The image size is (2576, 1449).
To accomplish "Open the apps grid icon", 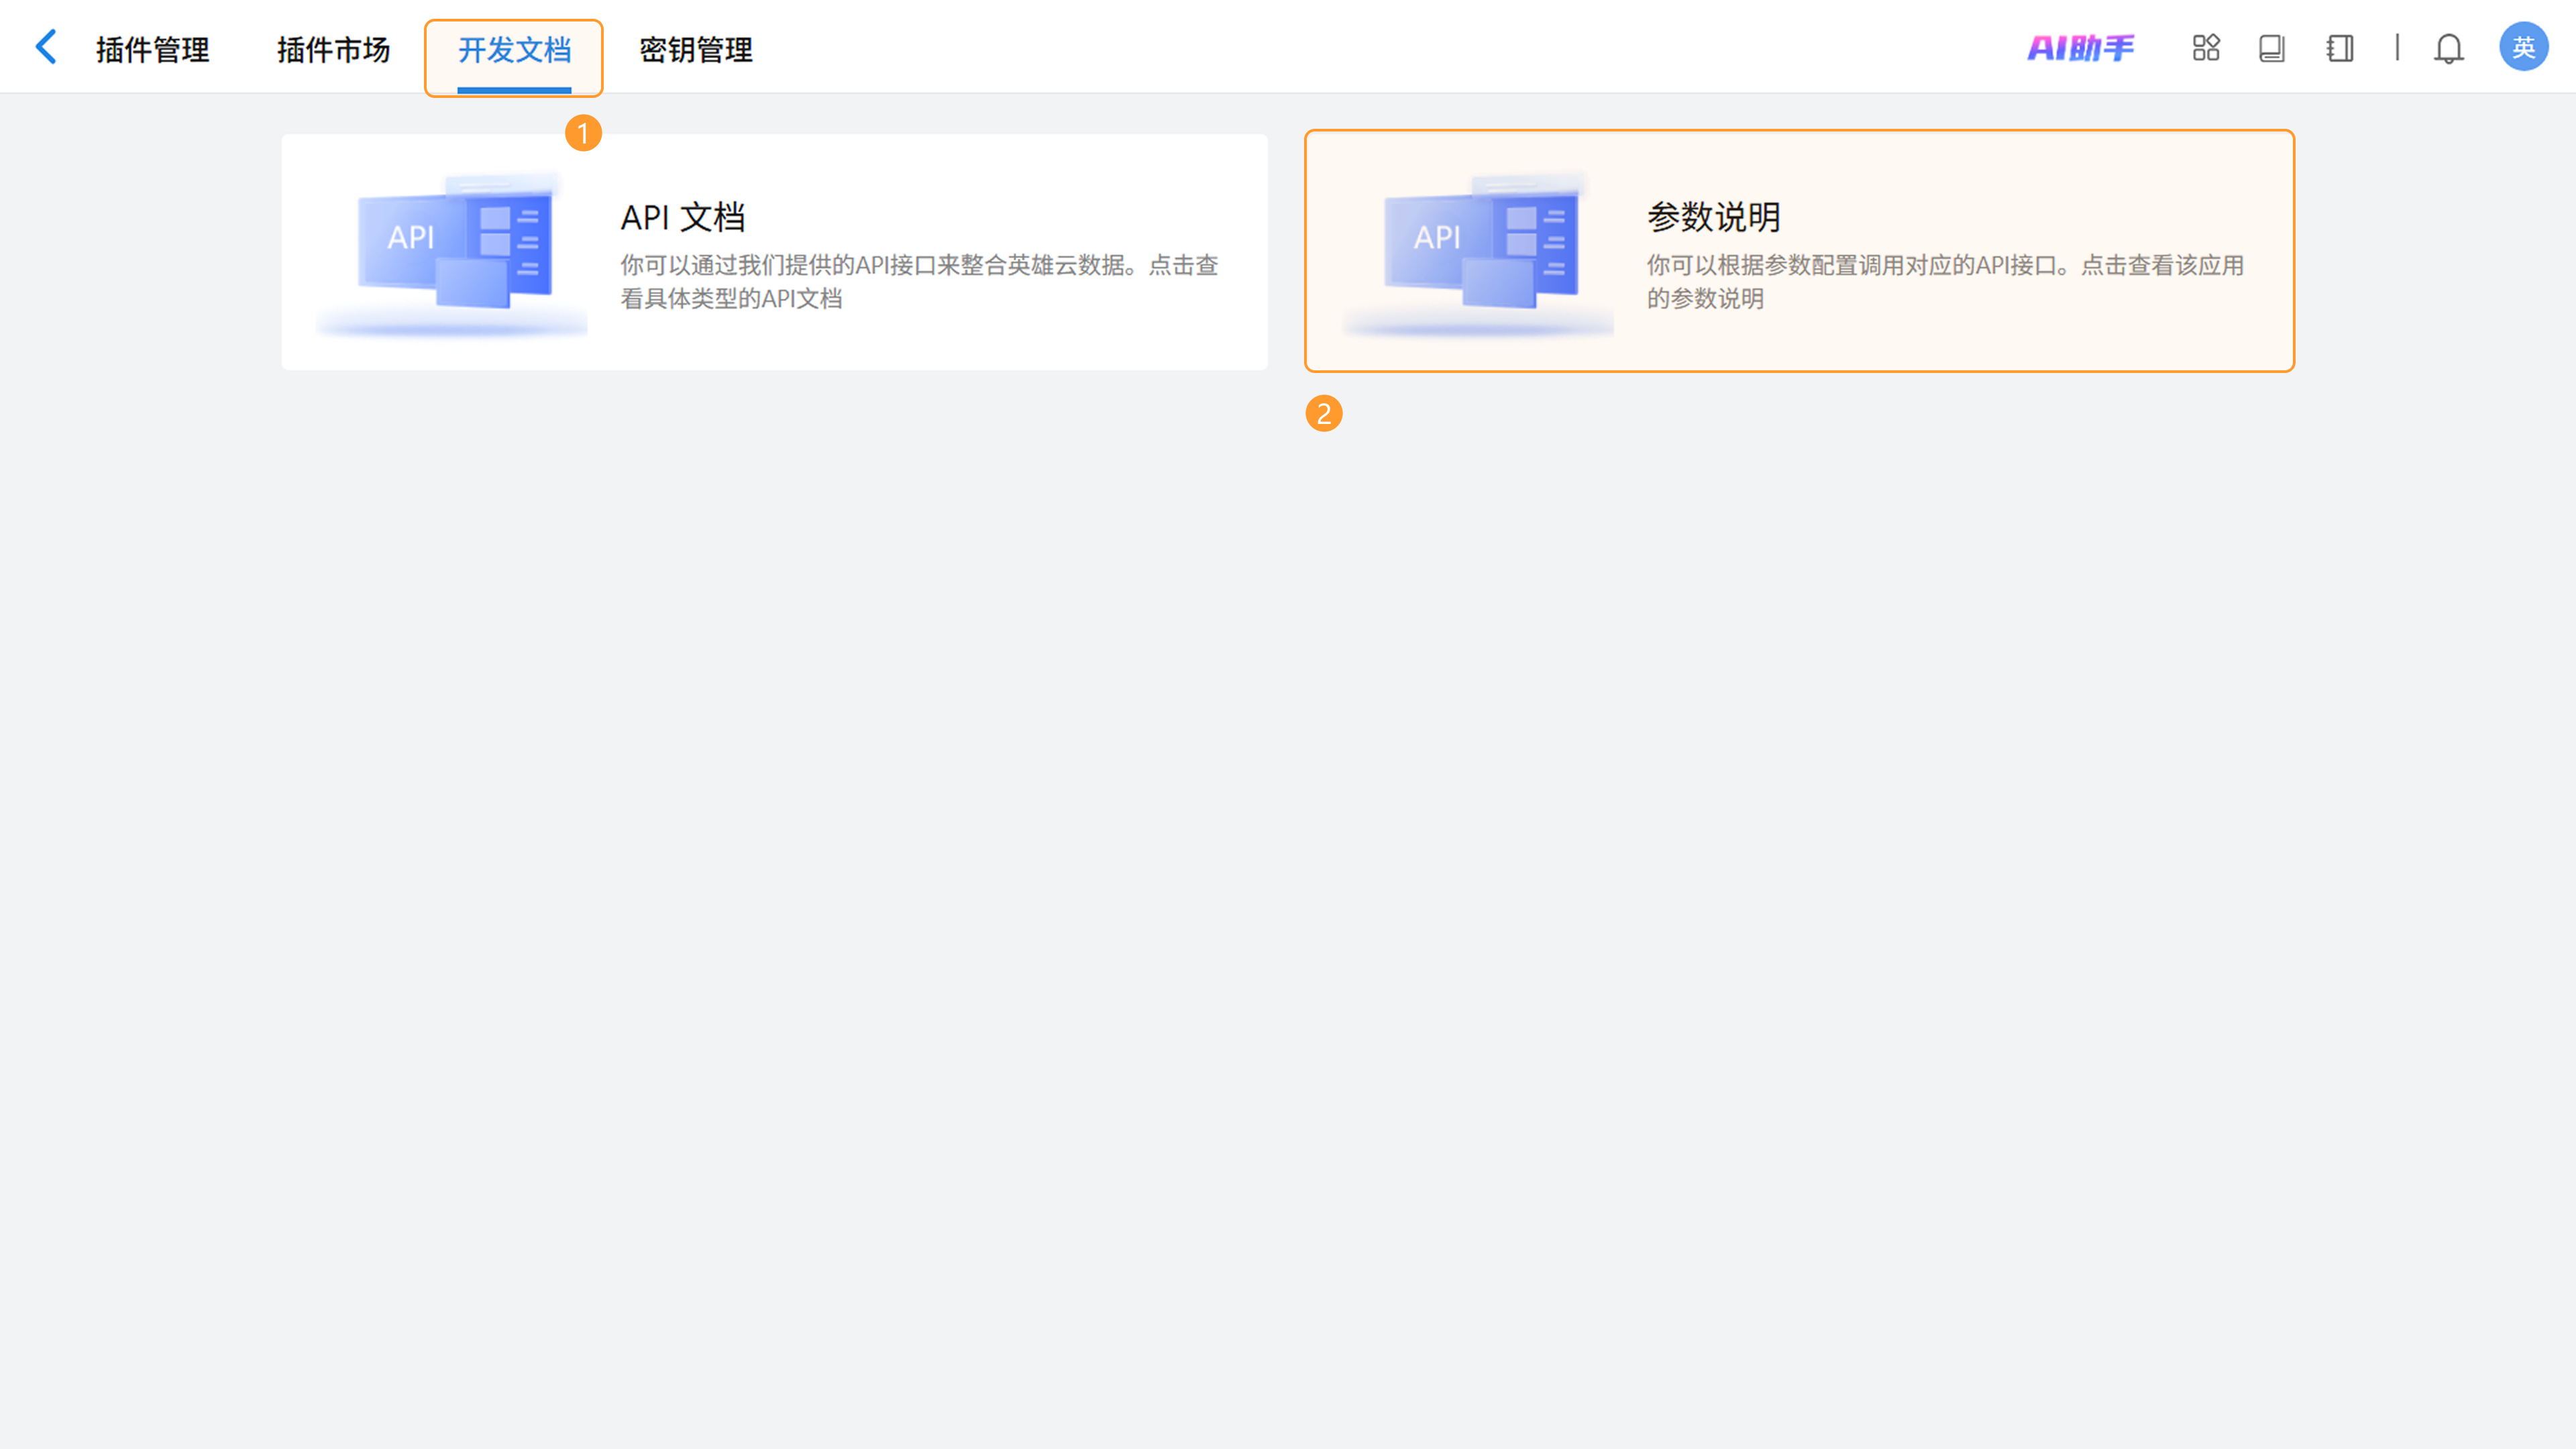I will [x=2206, y=48].
